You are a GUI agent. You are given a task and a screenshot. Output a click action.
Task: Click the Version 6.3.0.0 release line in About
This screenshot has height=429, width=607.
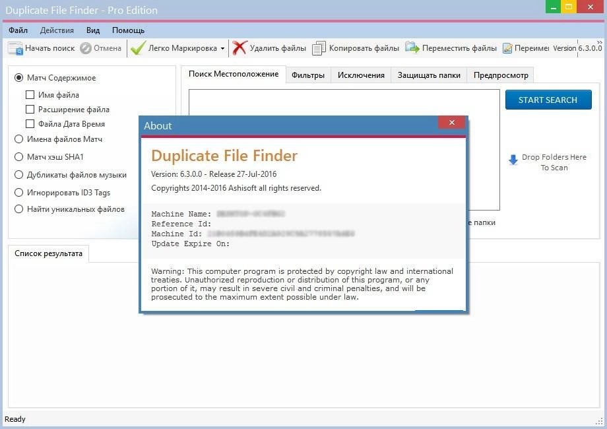[x=214, y=174]
